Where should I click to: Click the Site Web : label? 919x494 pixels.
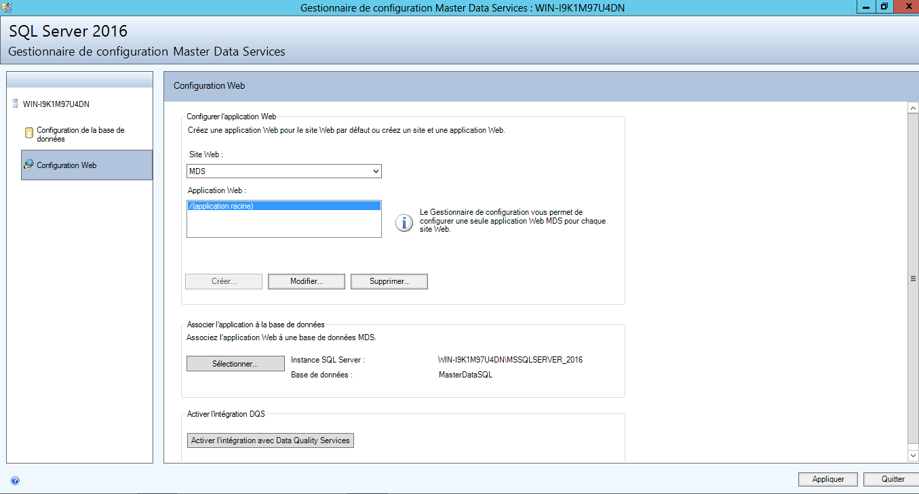click(206, 155)
